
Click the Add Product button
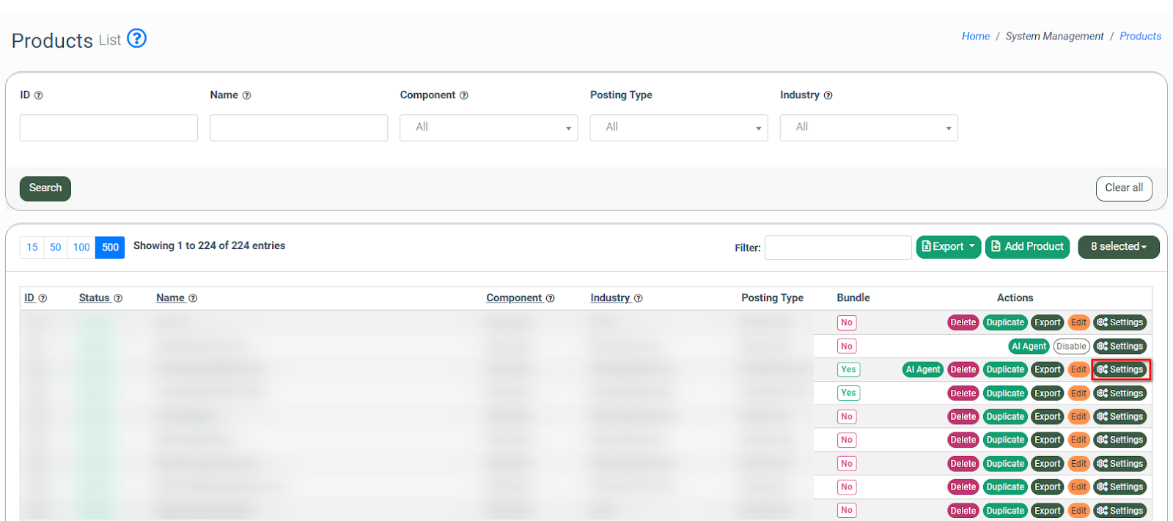coord(1027,247)
